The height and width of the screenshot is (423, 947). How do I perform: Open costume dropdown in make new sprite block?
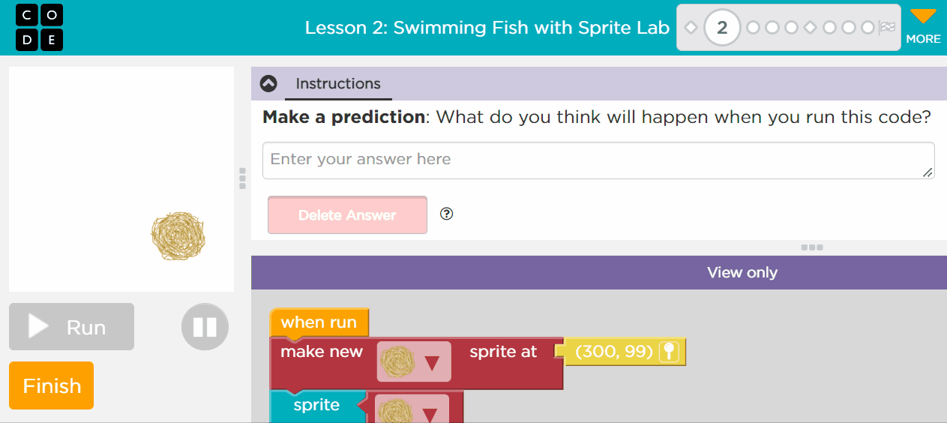tap(432, 363)
